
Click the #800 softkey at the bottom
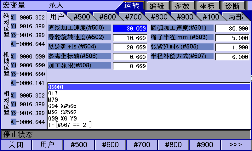tap(174, 145)
